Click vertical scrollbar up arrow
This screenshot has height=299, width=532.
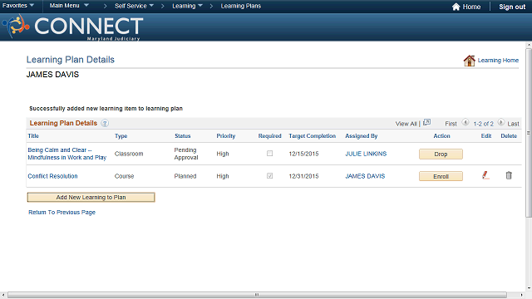coord(529,45)
